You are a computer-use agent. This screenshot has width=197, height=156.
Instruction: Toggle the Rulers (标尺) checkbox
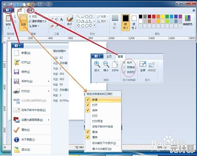tap(124, 63)
